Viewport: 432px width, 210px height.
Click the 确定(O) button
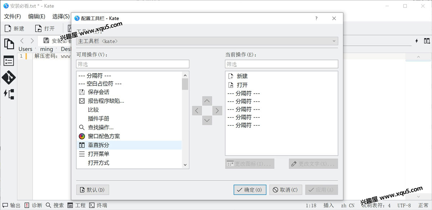(x=250, y=190)
